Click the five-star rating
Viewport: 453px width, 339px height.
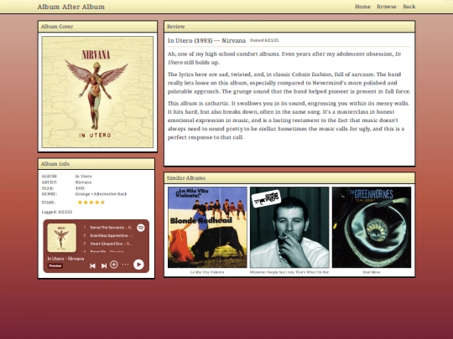(91, 203)
